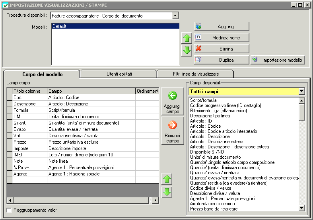Screen dimensions: 313x220
Task: Select Script/formula in Campi disponibili list
Action: pos(244,100)
